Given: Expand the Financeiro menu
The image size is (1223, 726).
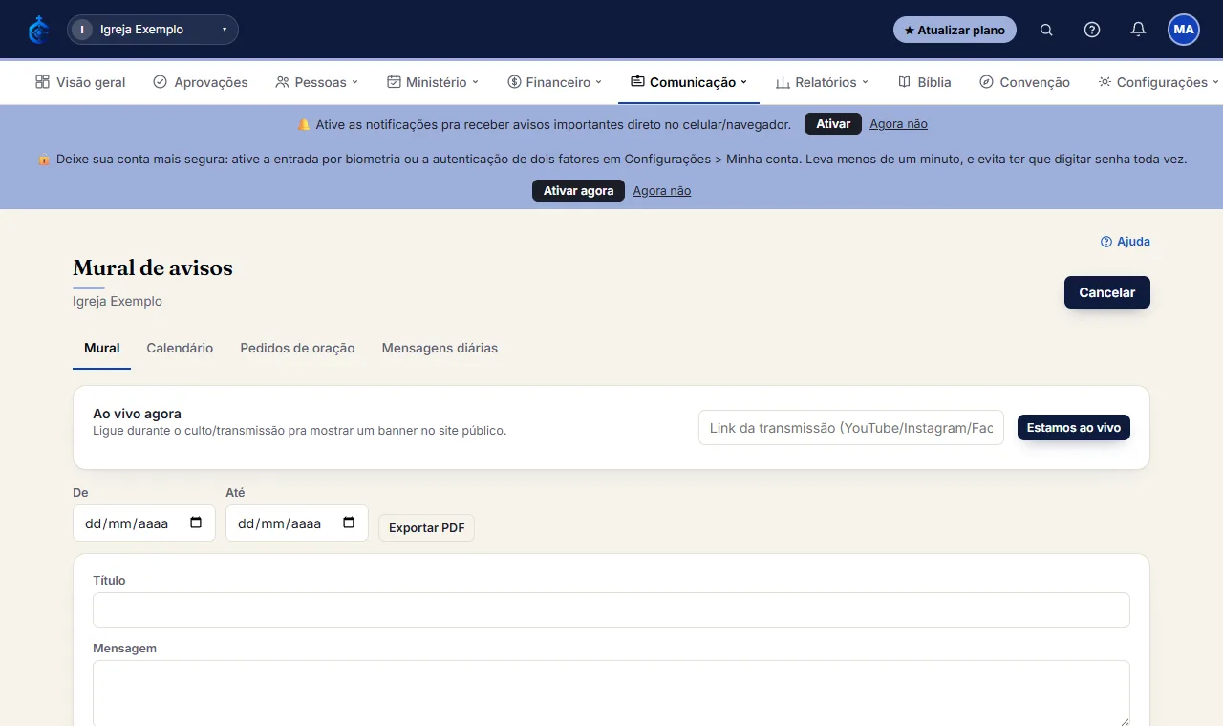Looking at the screenshot, I should 554,82.
